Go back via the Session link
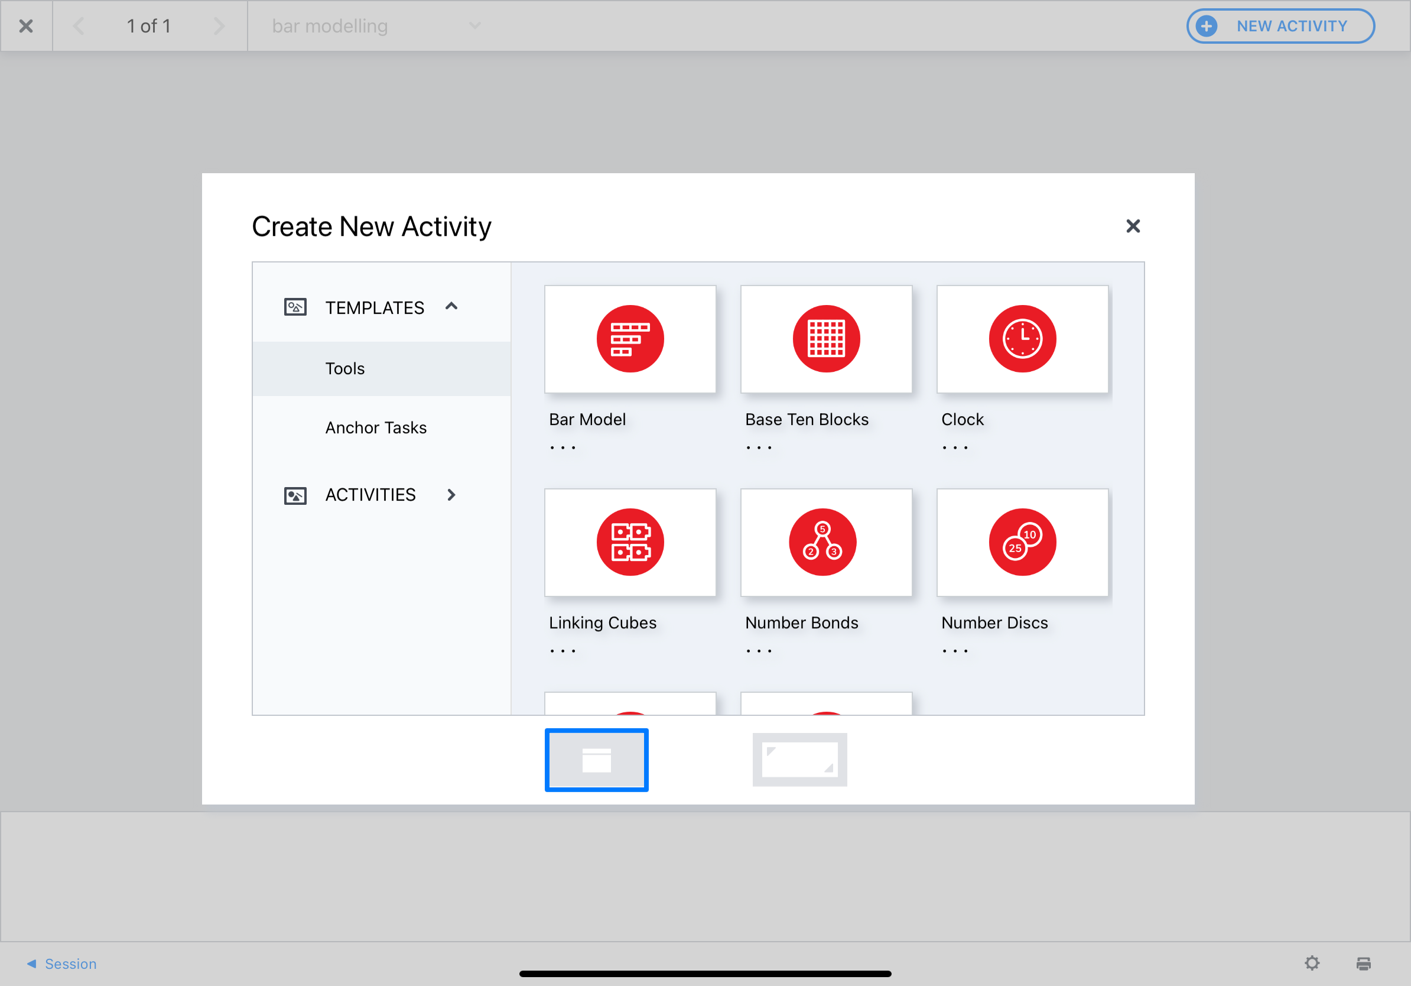1411x986 pixels. pos(62,964)
